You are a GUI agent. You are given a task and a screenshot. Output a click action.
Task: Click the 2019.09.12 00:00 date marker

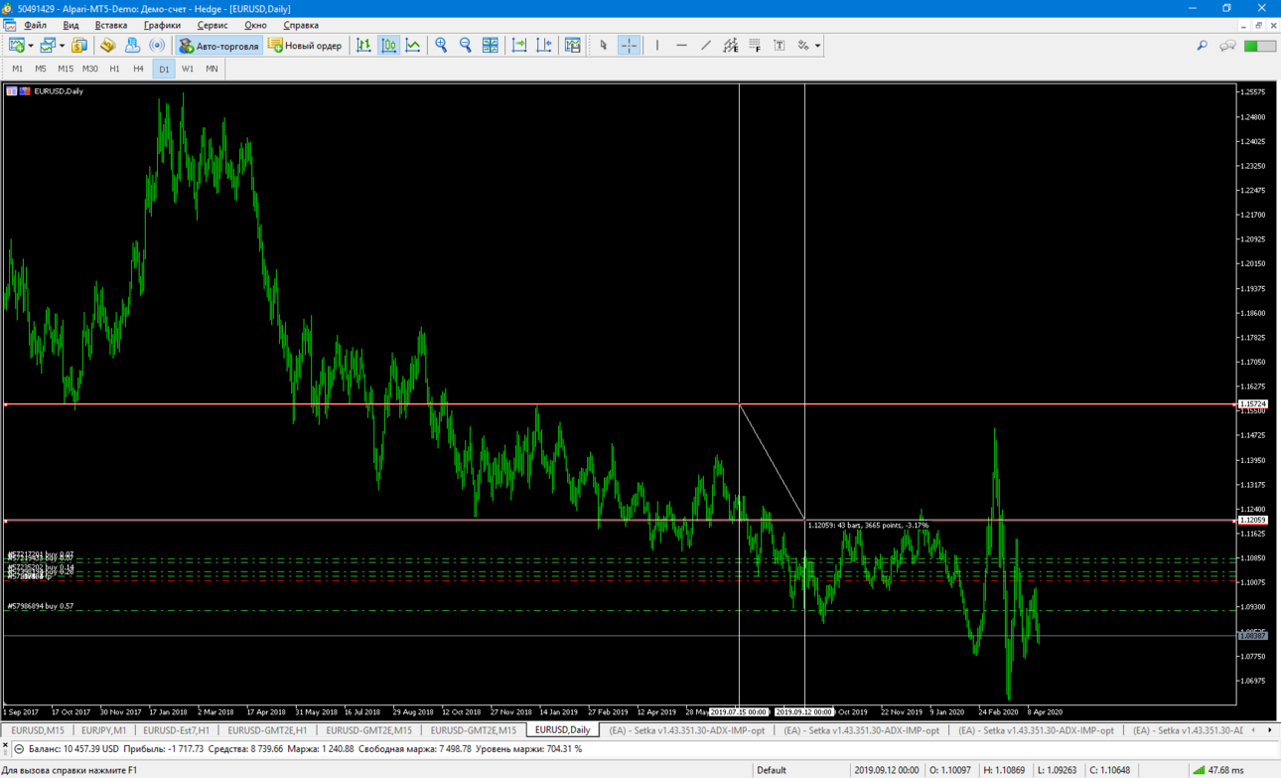click(804, 712)
